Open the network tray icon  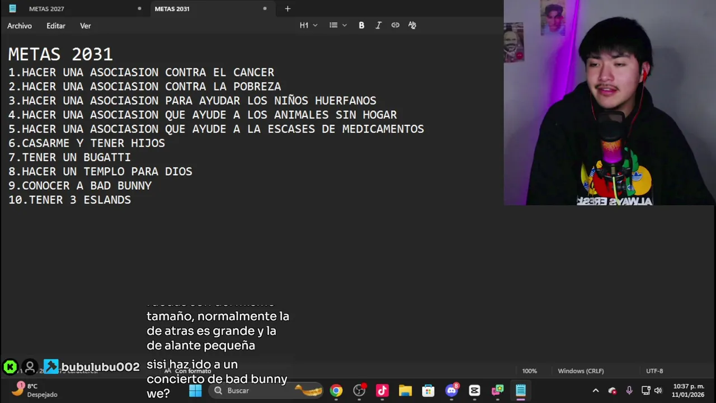pos(646,391)
